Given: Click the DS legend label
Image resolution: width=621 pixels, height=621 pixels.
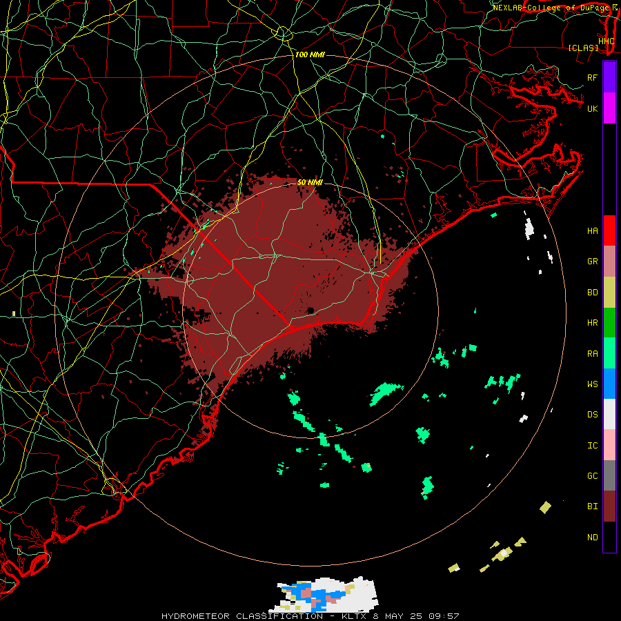Looking at the screenshot, I should (593, 415).
